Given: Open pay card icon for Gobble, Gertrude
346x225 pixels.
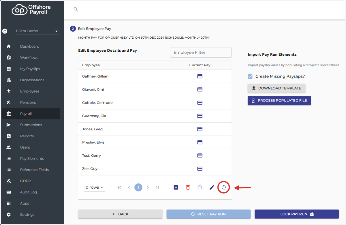Looking at the screenshot, I should [200, 103].
